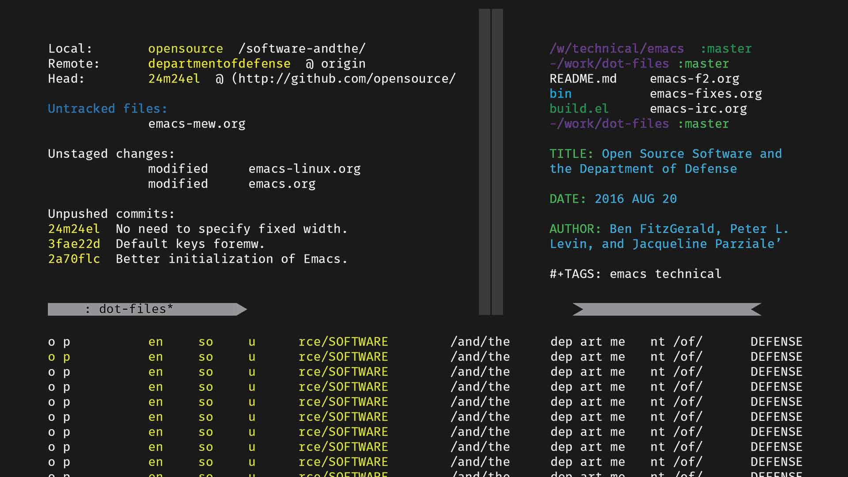Click the Head: label
The image size is (848, 477).
point(66,79)
